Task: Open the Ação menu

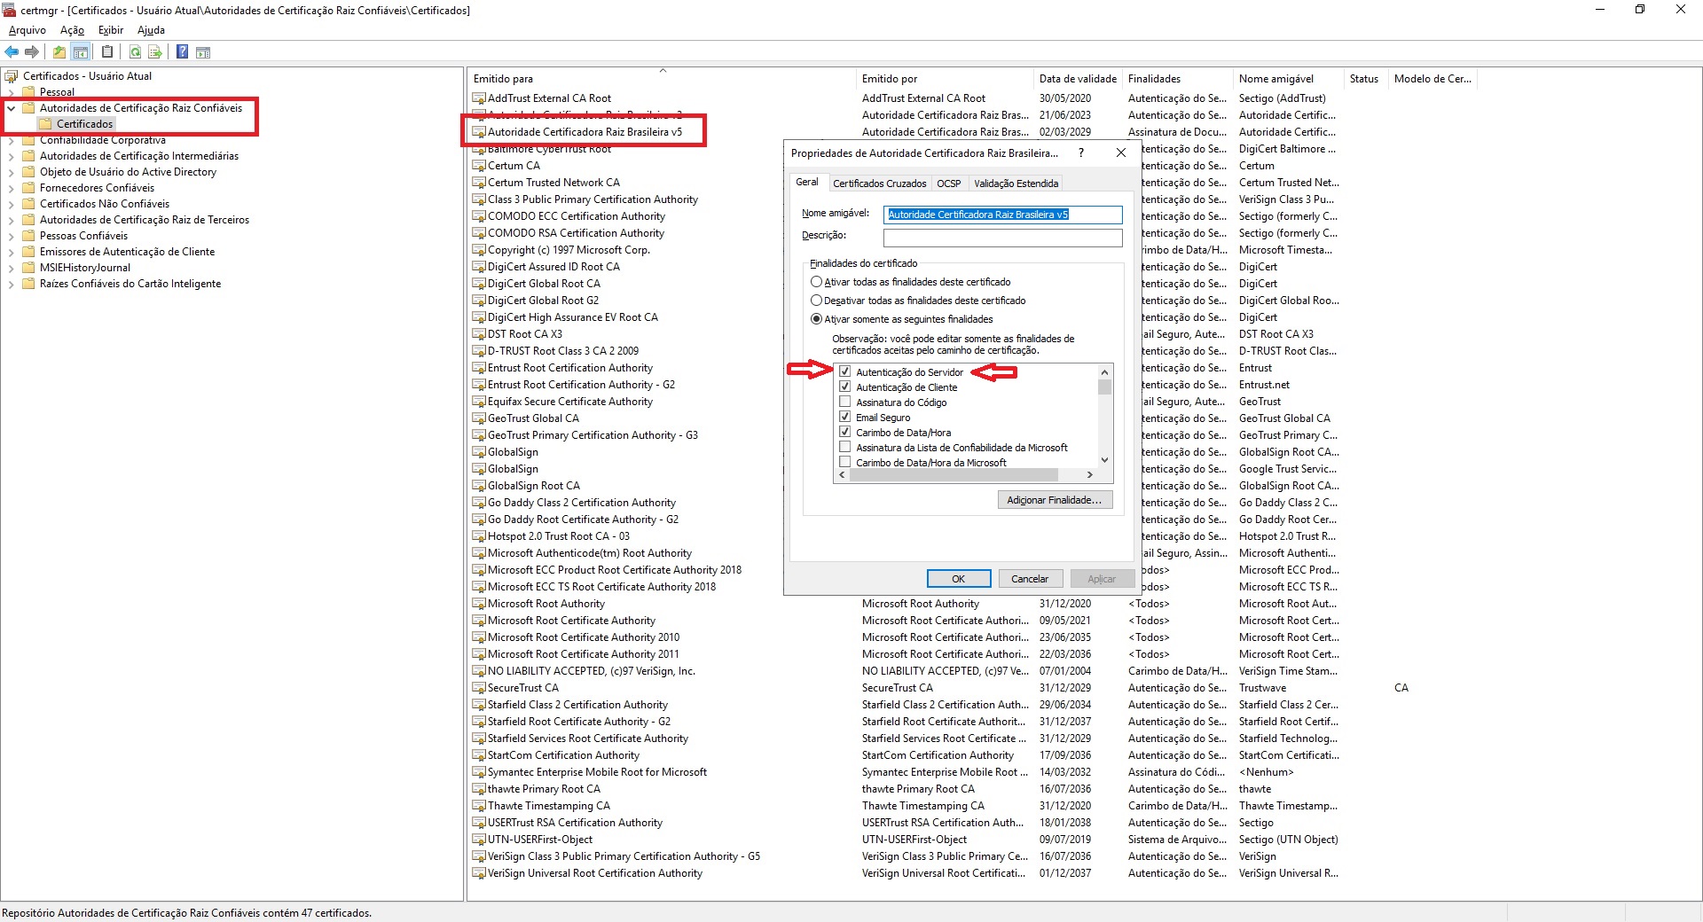Action: [72, 30]
